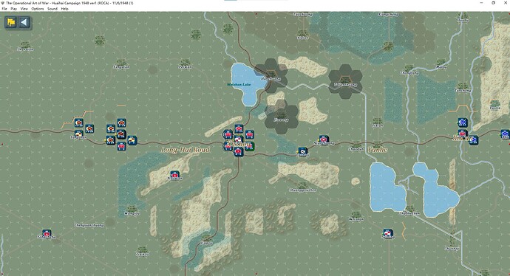Screen dimensions: 510x276
Task: Select the unit counter at the far right map edge
Action: 505,134
